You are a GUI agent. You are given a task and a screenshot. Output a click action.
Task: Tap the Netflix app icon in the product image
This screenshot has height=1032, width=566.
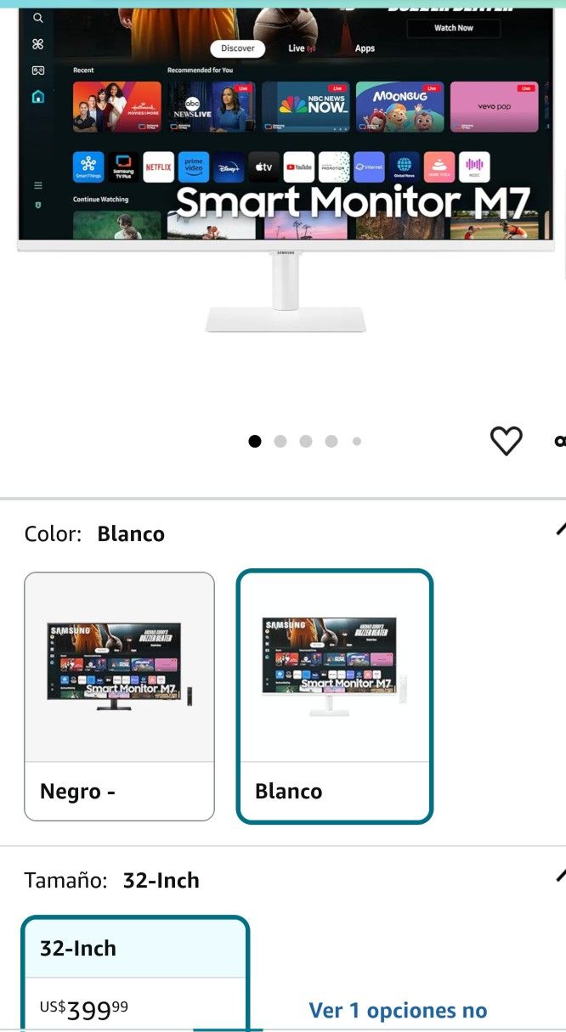[158, 167]
